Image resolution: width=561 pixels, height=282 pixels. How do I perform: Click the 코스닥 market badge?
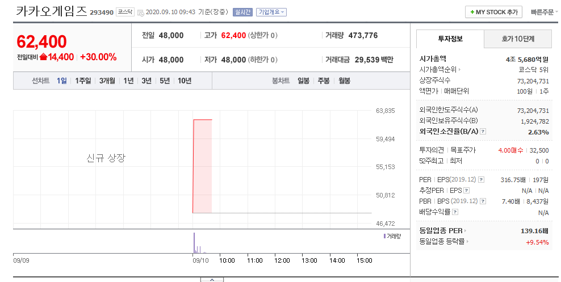click(x=125, y=12)
